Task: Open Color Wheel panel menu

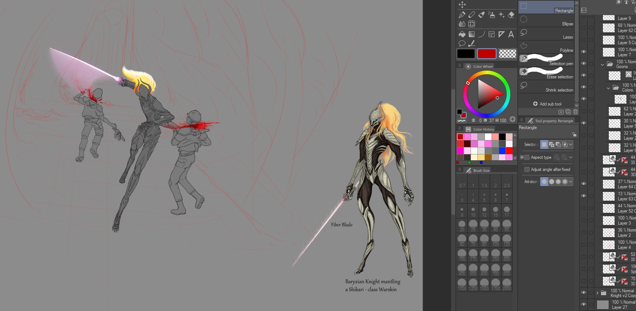Action: point(459,66)
